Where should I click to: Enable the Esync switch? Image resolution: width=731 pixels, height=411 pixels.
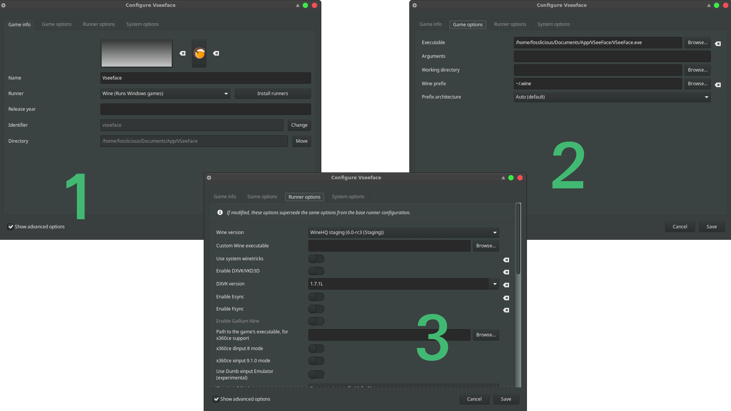click(316, 297)
